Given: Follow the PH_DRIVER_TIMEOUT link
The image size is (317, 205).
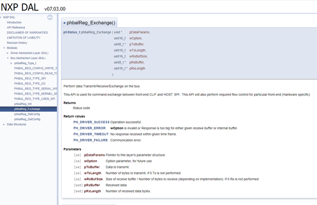Looking at the screenshot, I should [x=91, y=134].
